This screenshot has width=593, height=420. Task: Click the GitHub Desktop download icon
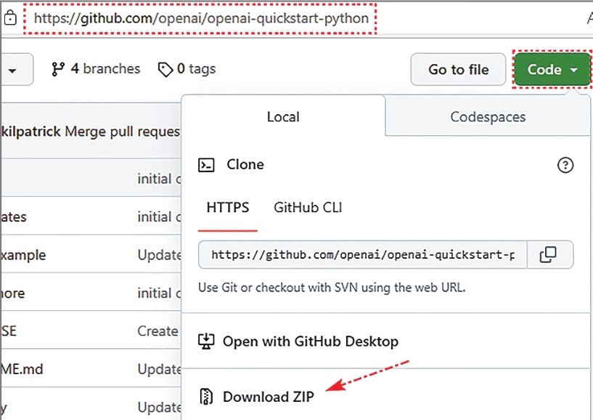pos(206,342)
